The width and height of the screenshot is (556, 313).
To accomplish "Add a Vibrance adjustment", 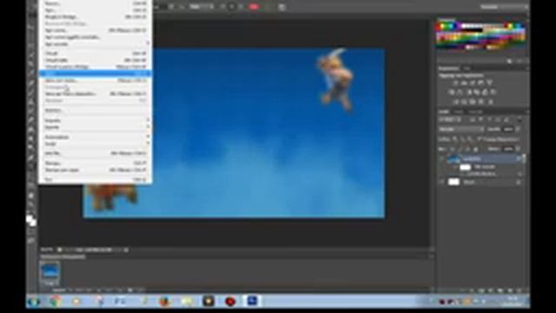I will [x=490, y=83].
